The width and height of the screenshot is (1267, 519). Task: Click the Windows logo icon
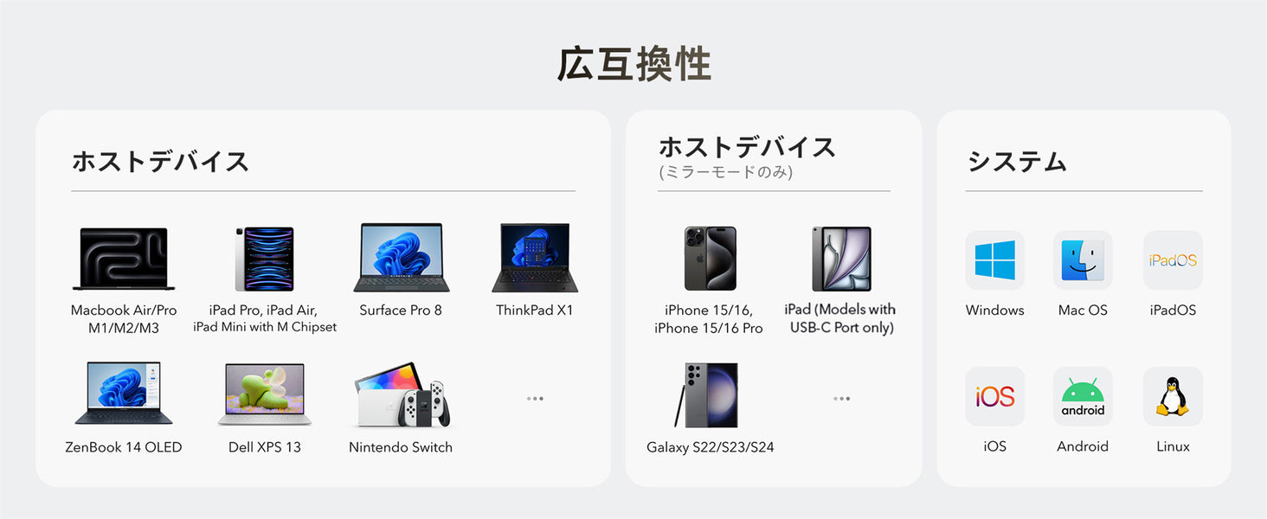point(995,260)
